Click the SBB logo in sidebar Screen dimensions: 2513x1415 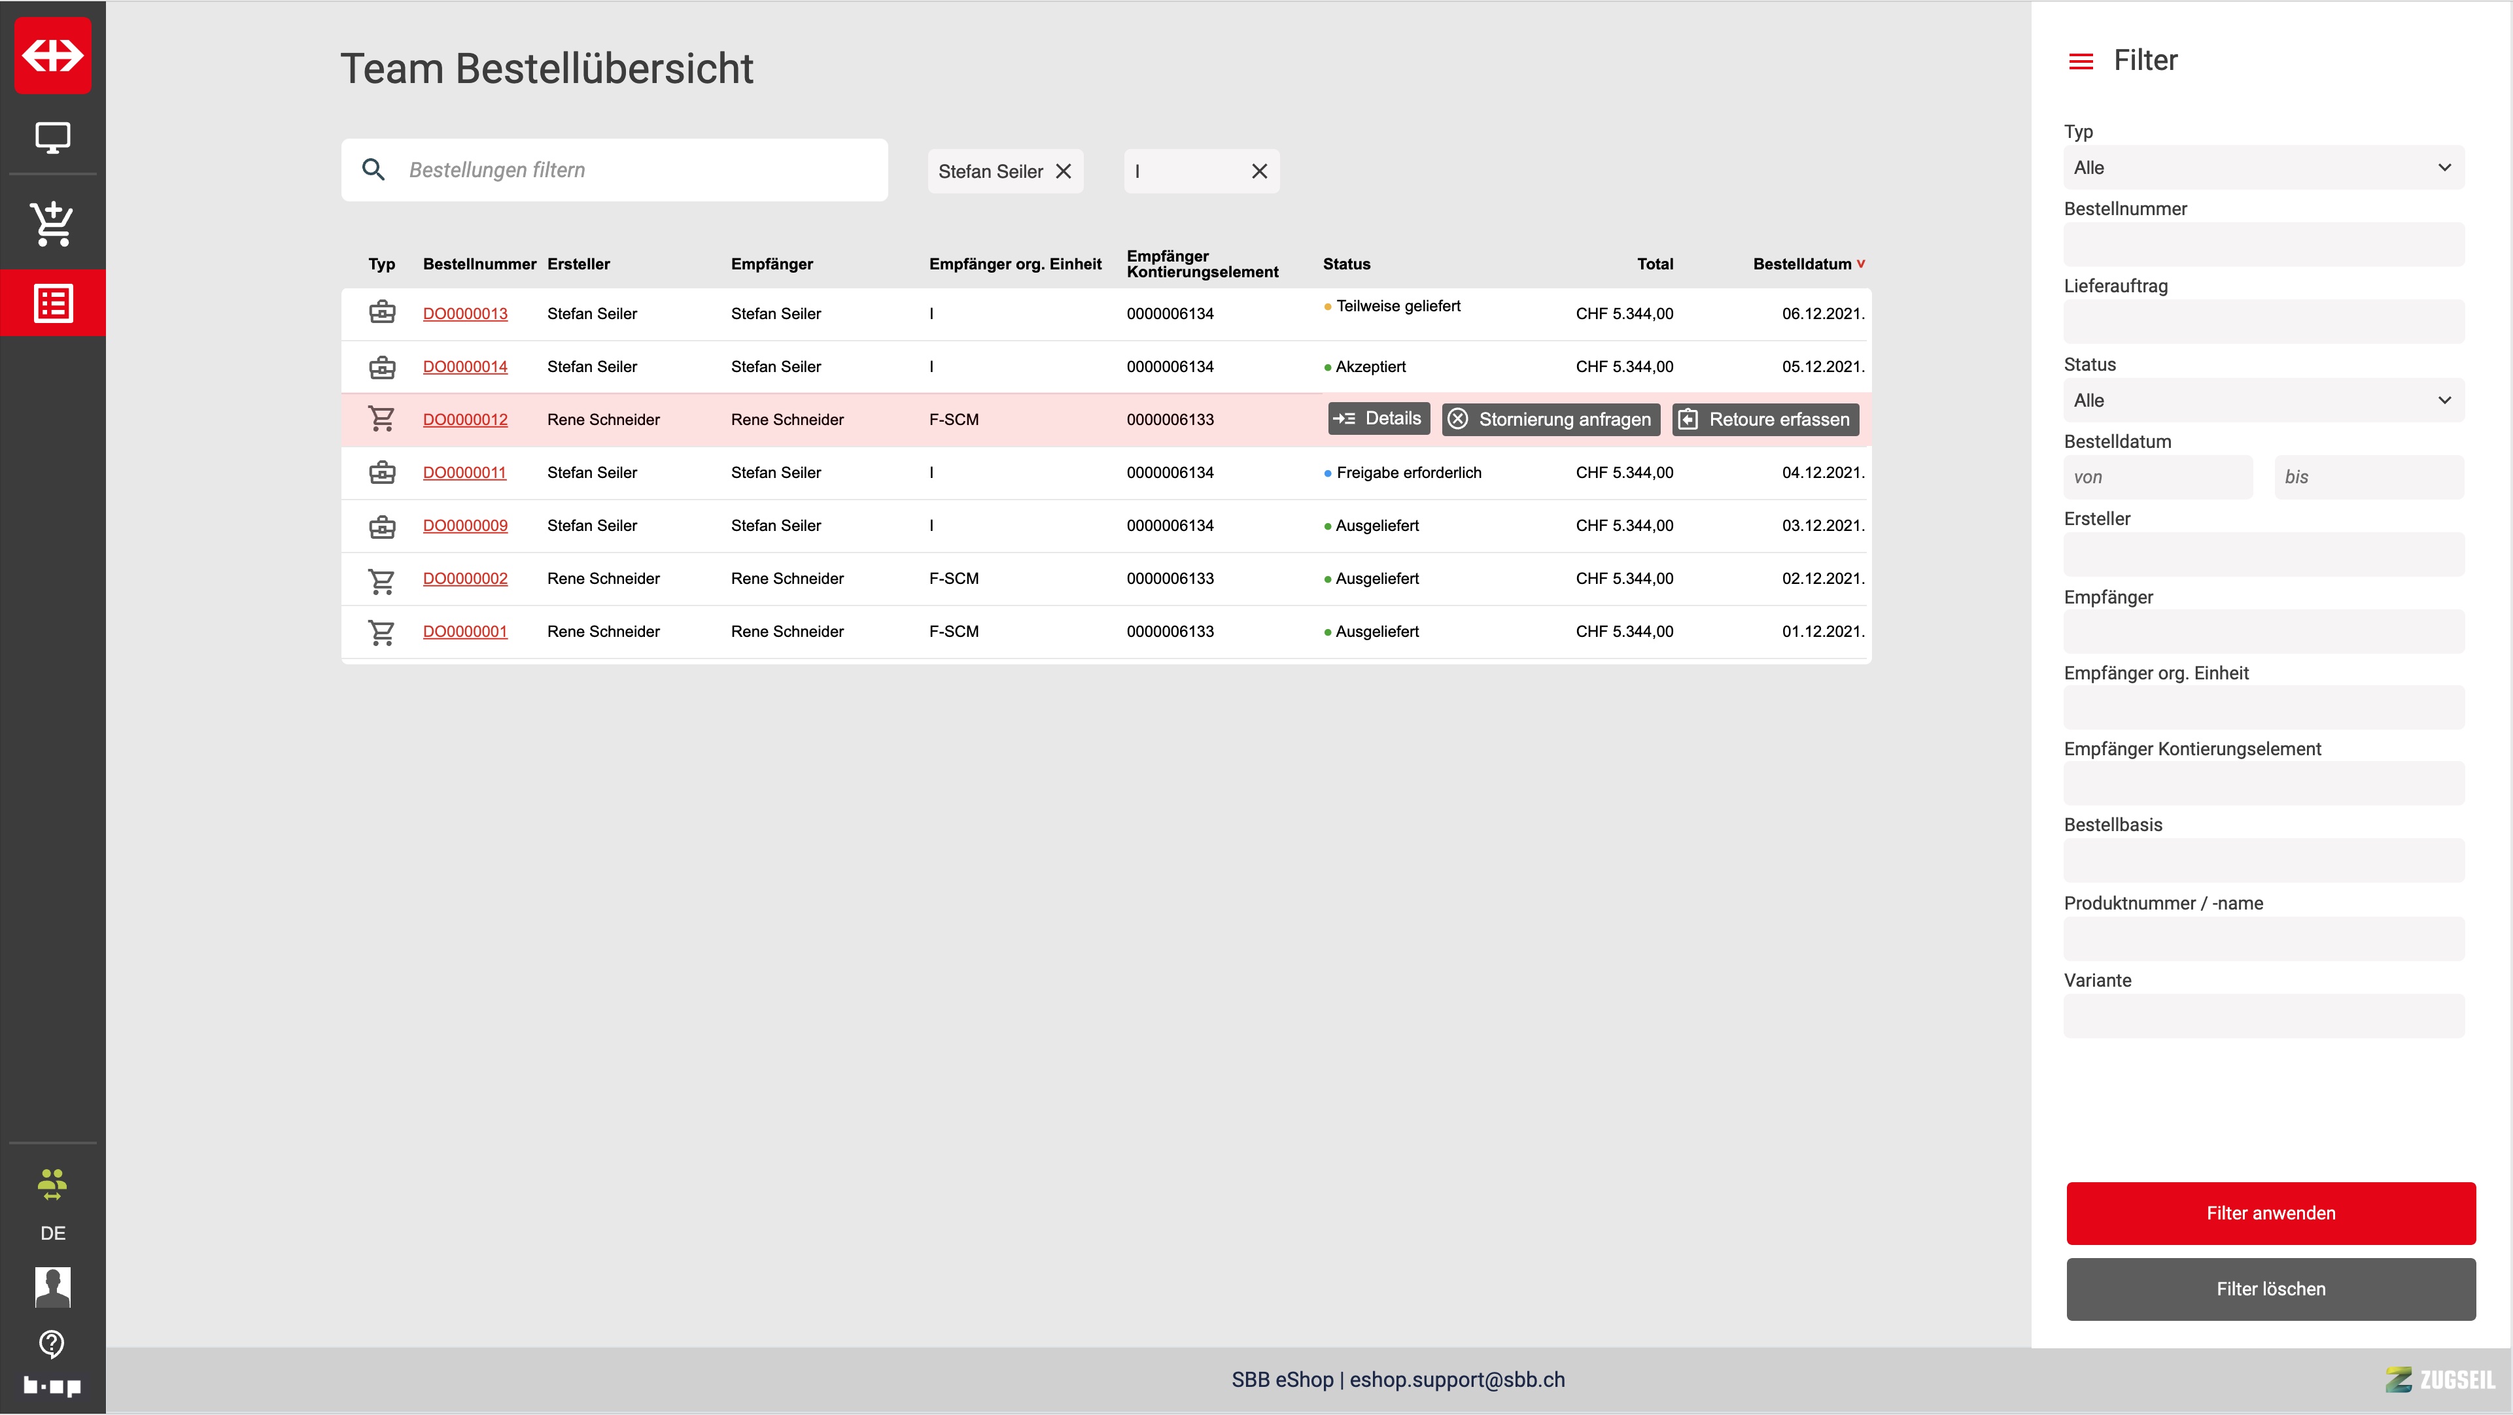point(53,55)
